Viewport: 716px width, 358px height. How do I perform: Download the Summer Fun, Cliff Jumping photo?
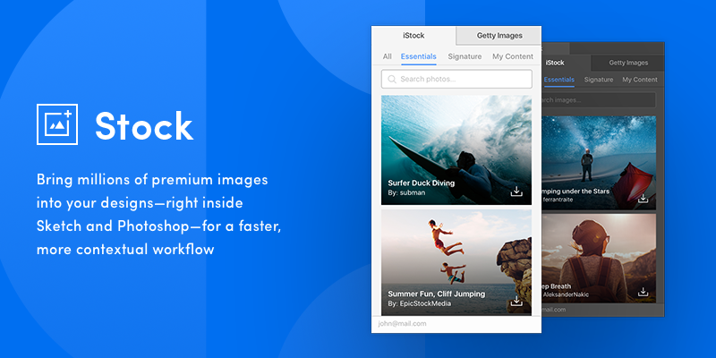pos(516,302)
